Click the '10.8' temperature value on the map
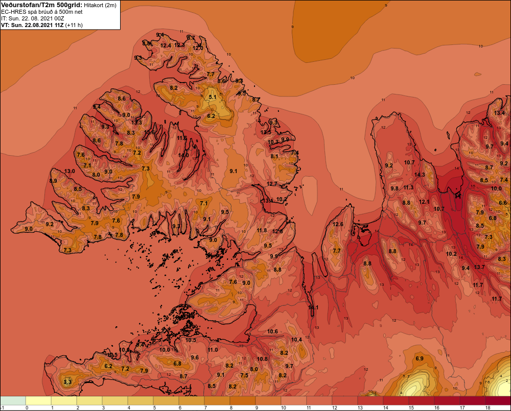Screen dimensions: 511x411 click(262, 359)
